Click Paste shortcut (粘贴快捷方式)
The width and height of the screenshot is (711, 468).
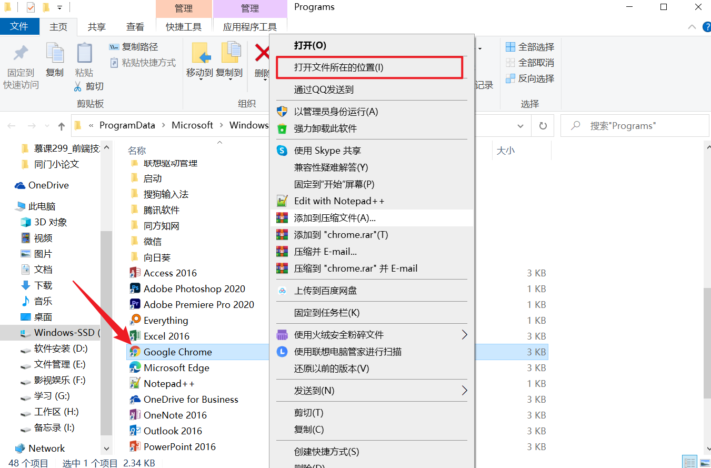point(143,63)
